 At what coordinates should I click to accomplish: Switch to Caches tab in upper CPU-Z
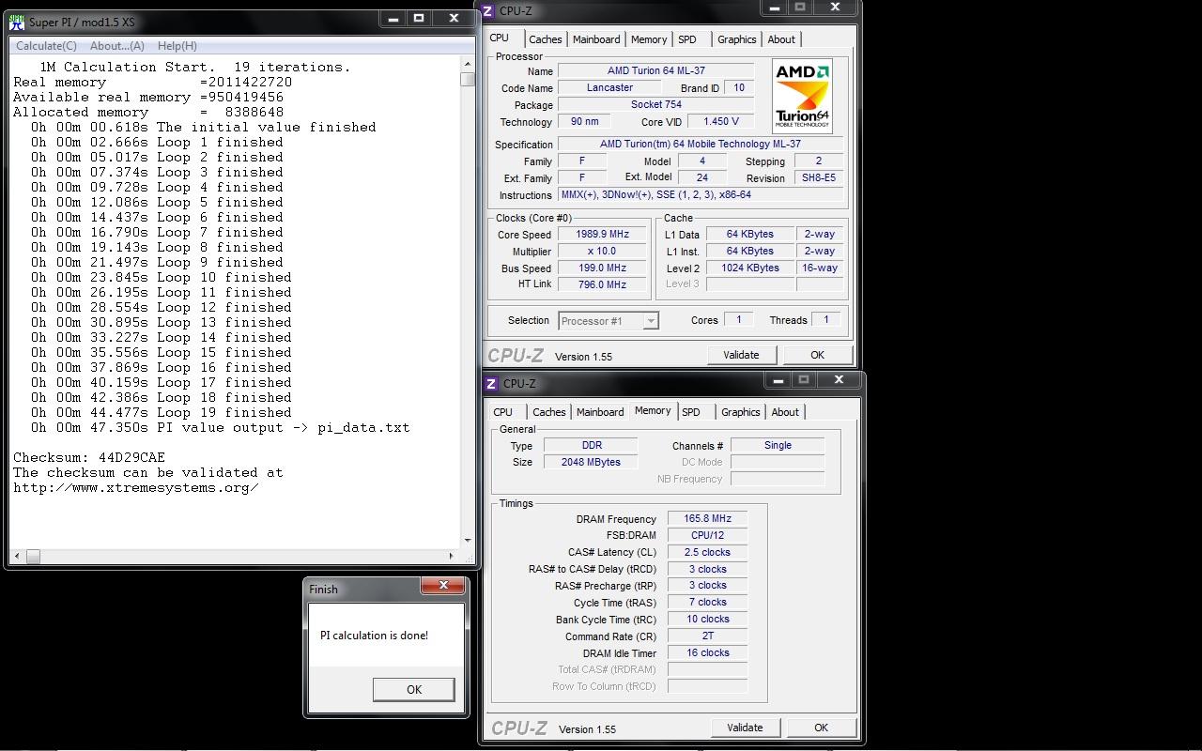coord(545,39)
